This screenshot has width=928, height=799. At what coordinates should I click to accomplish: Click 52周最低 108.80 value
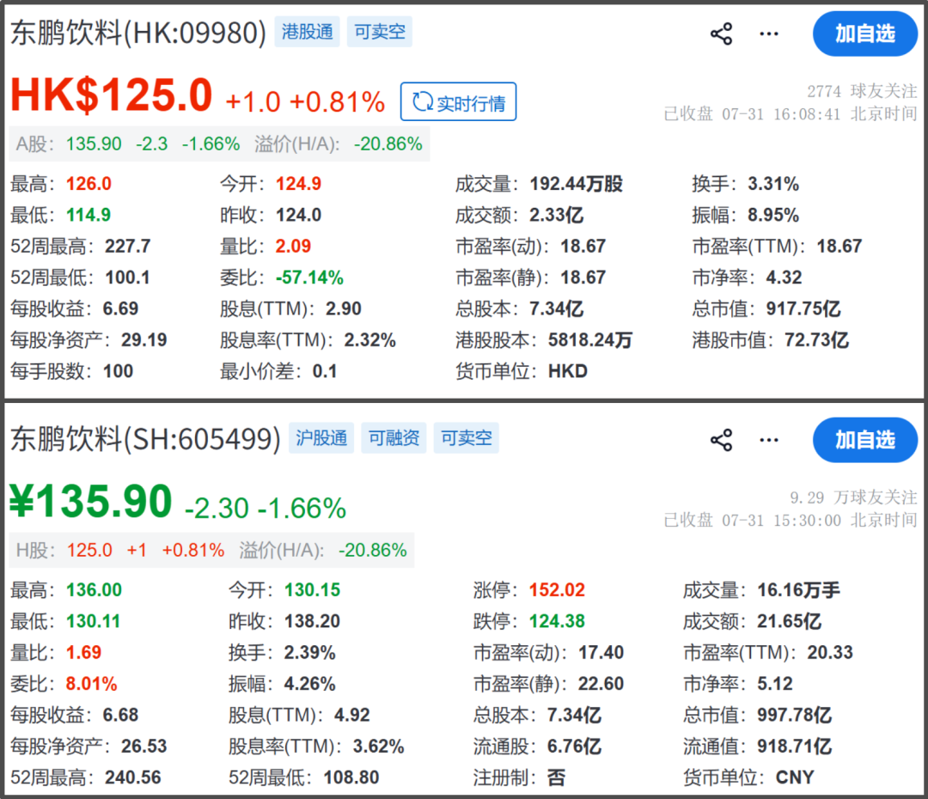pyautogui.click(x=351, y=778)
